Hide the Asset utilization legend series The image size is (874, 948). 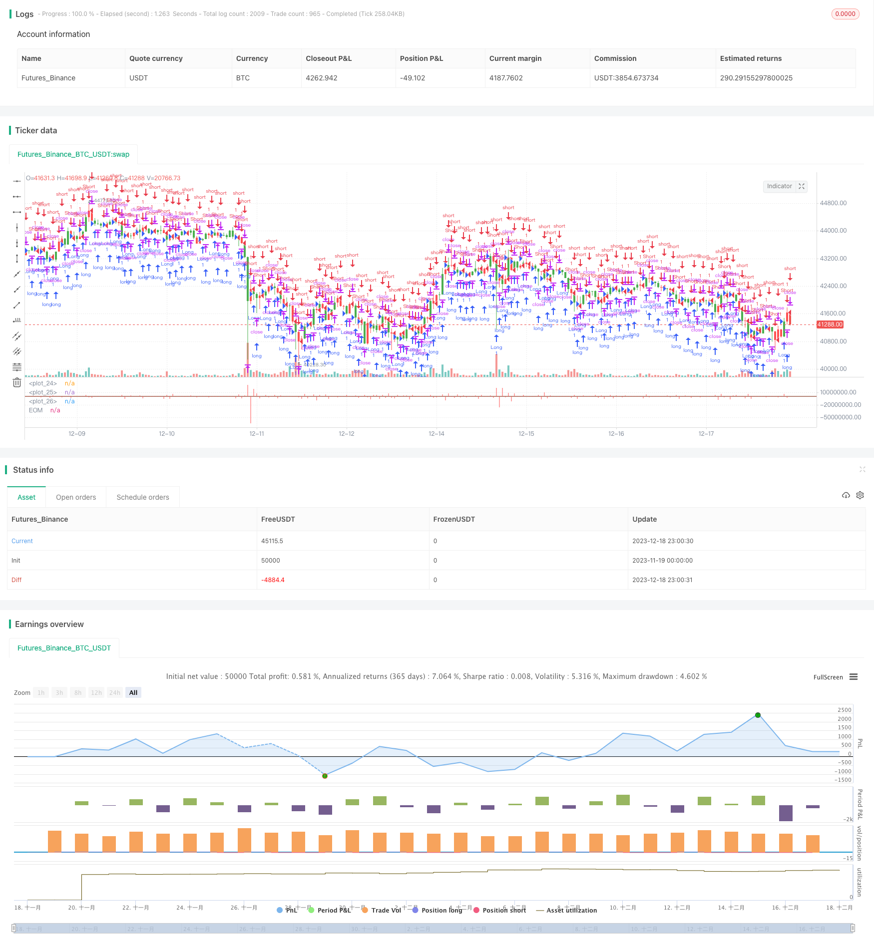click(566, 910)
